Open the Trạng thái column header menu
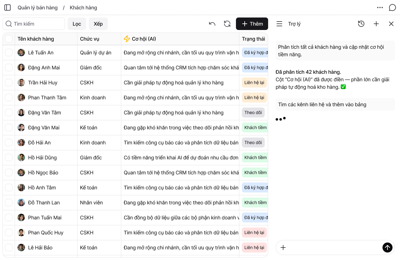 tap(253, 39)
